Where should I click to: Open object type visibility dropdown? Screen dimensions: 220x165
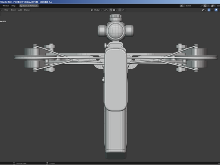[204, 10]
